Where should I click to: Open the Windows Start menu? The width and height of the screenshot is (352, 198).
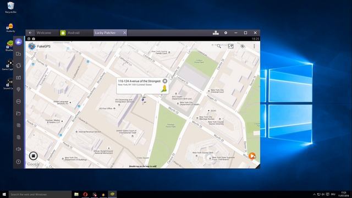pos(4,194)
